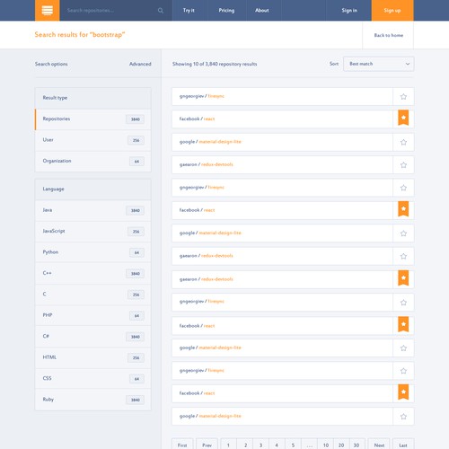Click the Result type panel header
The image size is (449, 449).
[93, 98]
